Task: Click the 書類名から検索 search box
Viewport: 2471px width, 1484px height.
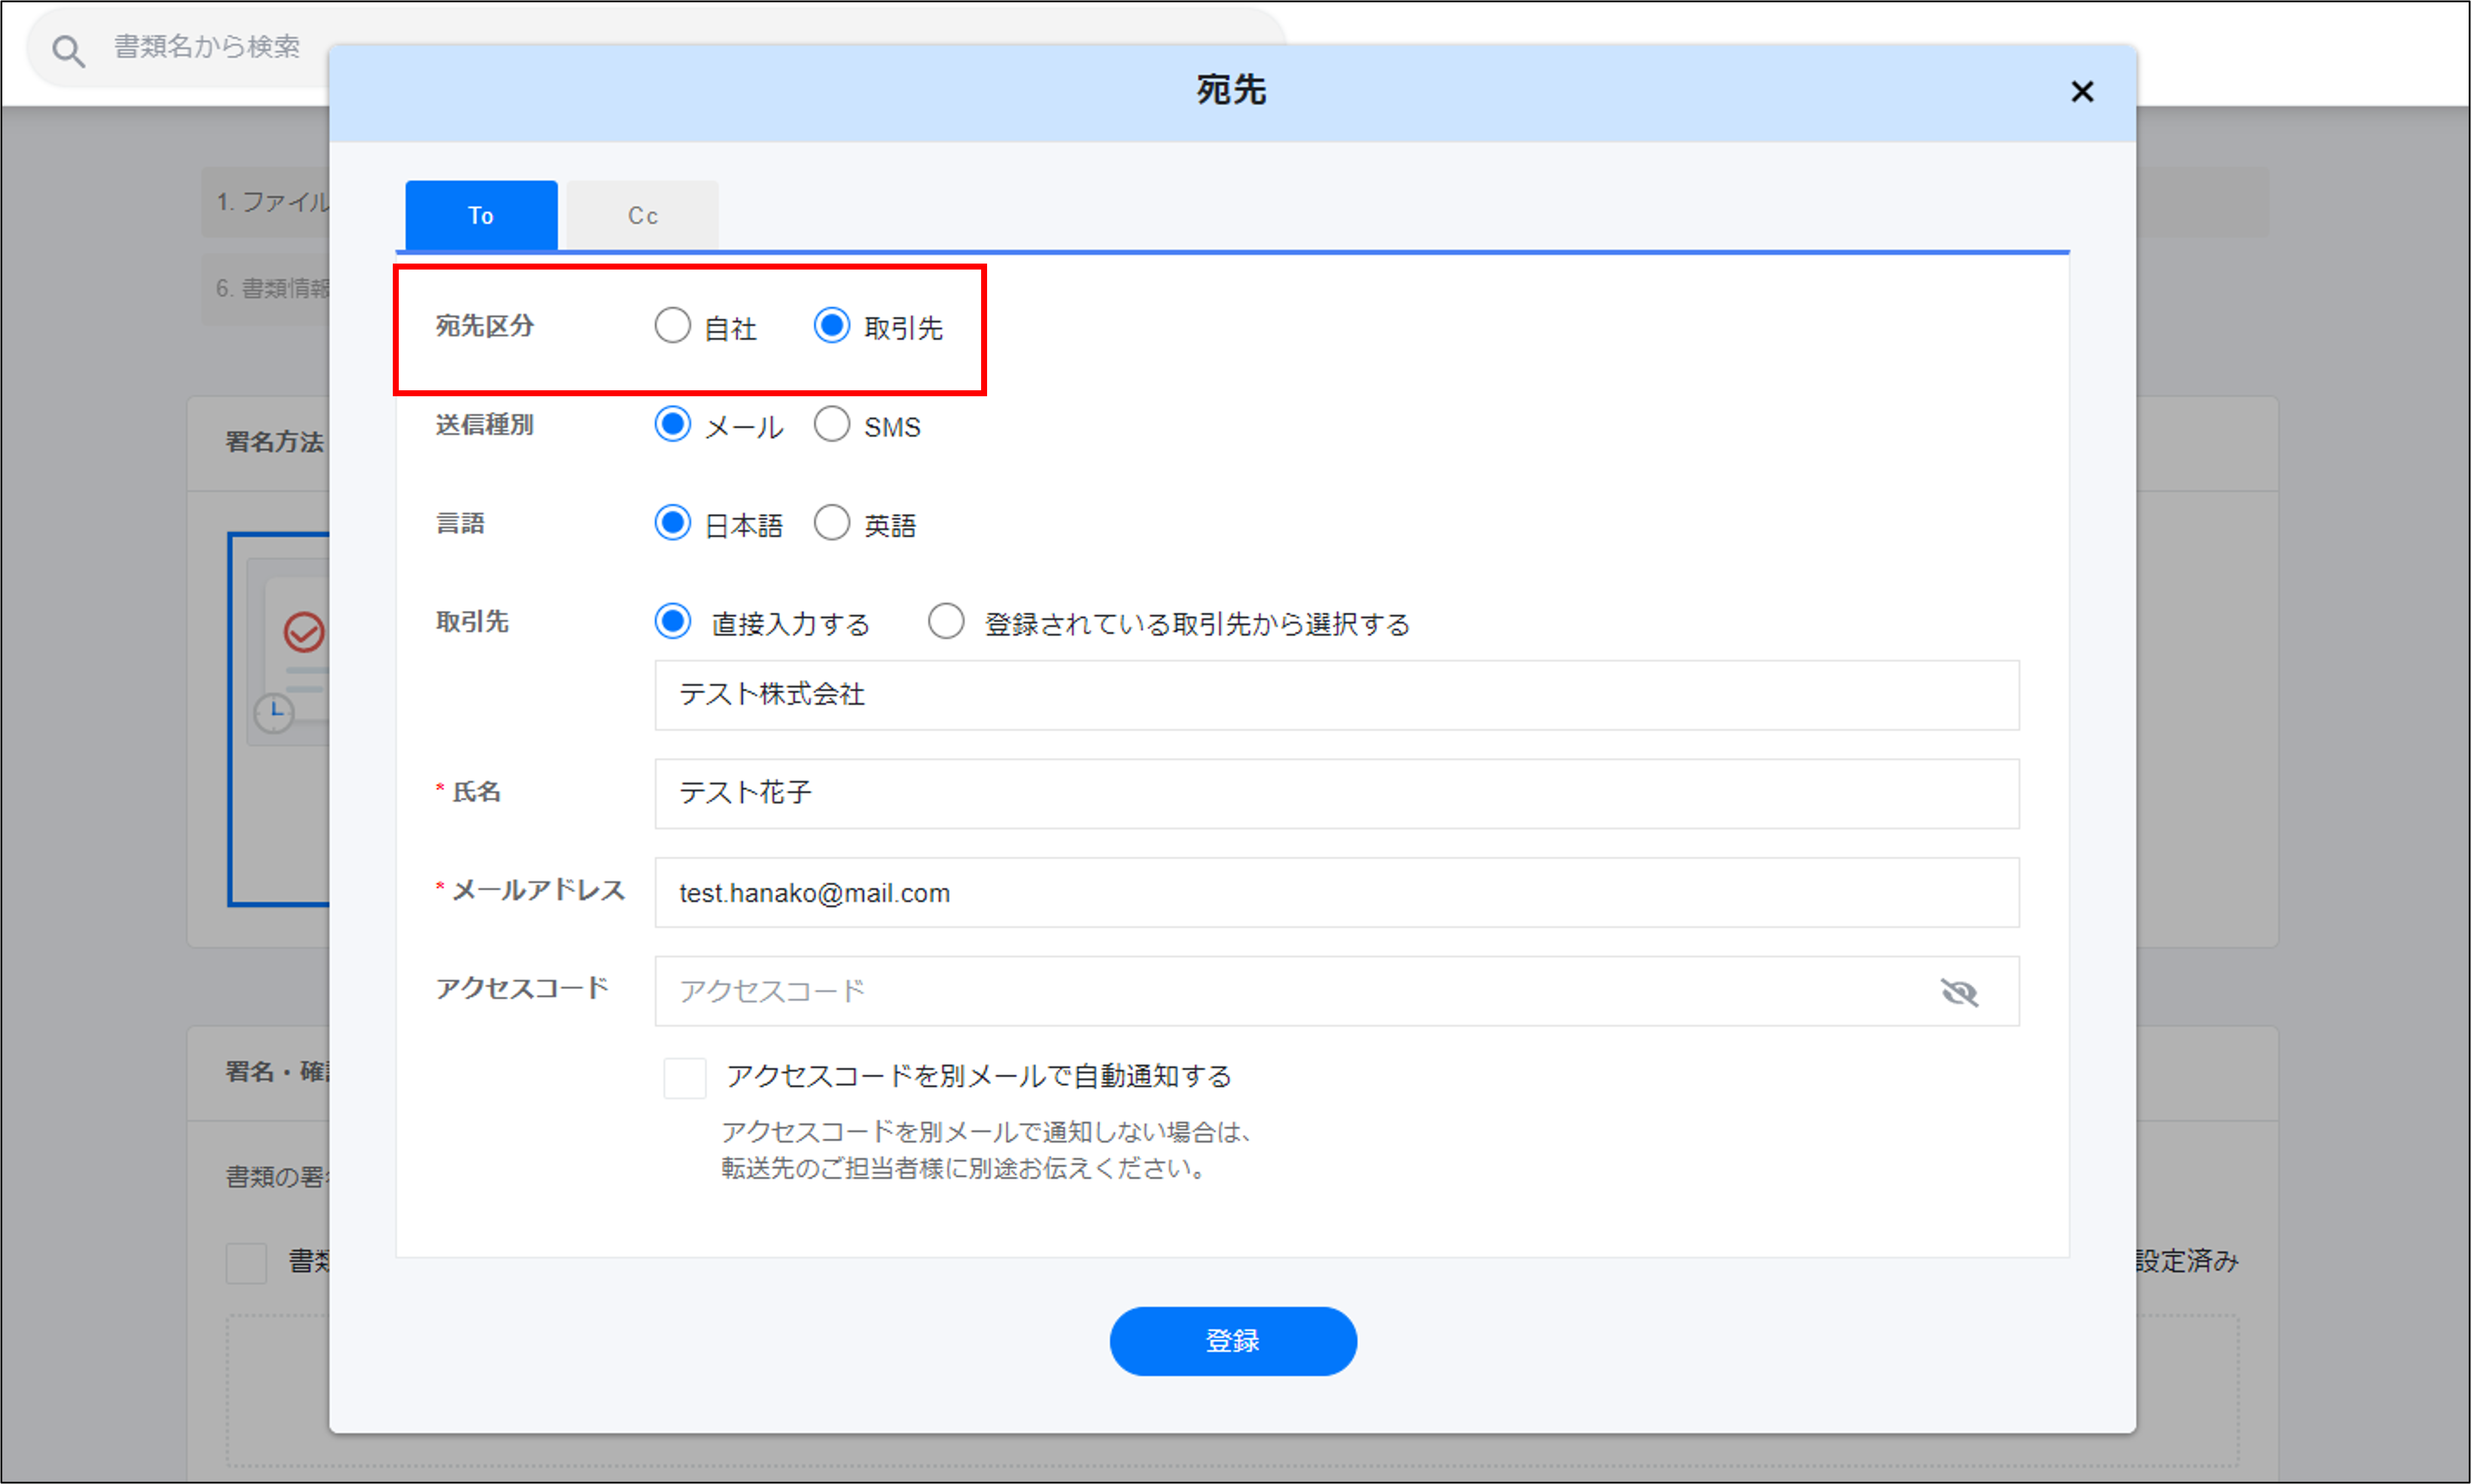Action: click(207, 46)
